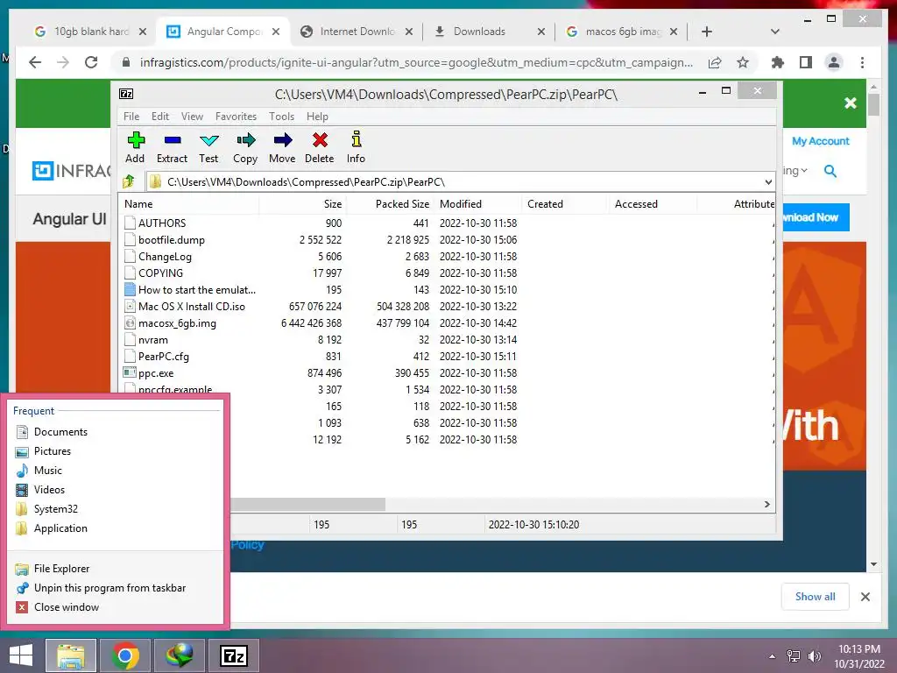Open the View menu
897x673 pixels.
[x=192, y=117]
